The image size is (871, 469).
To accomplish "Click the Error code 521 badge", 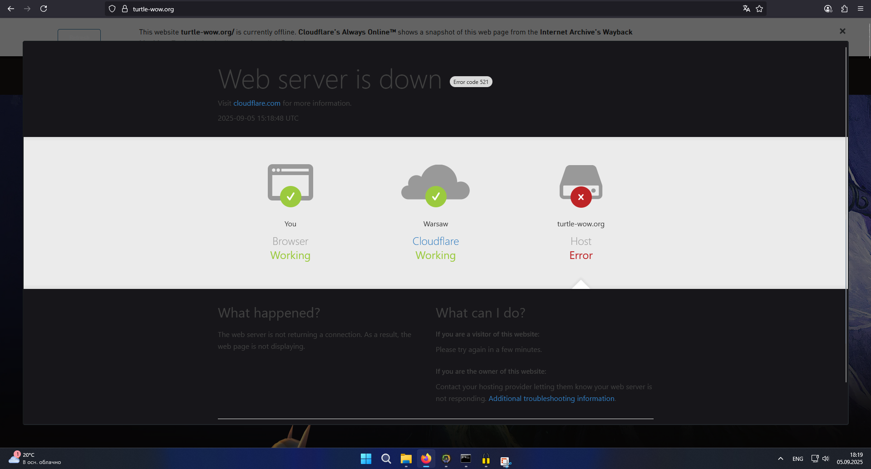I will tap(471, 82).
